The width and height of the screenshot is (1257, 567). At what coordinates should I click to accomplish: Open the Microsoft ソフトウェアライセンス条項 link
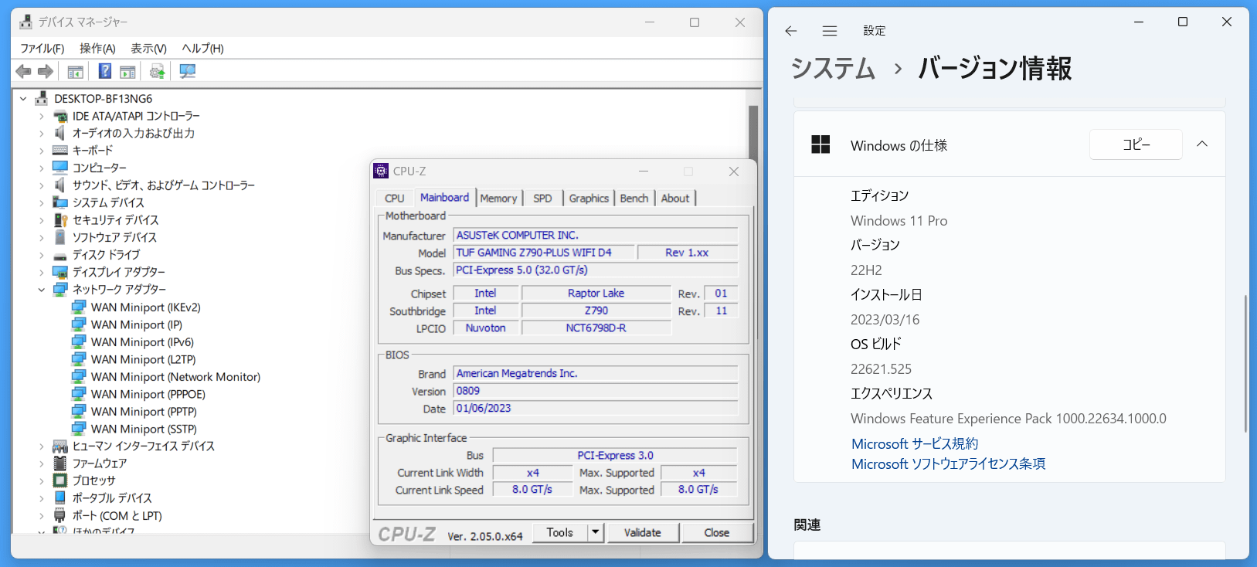[x=949, y=463]
